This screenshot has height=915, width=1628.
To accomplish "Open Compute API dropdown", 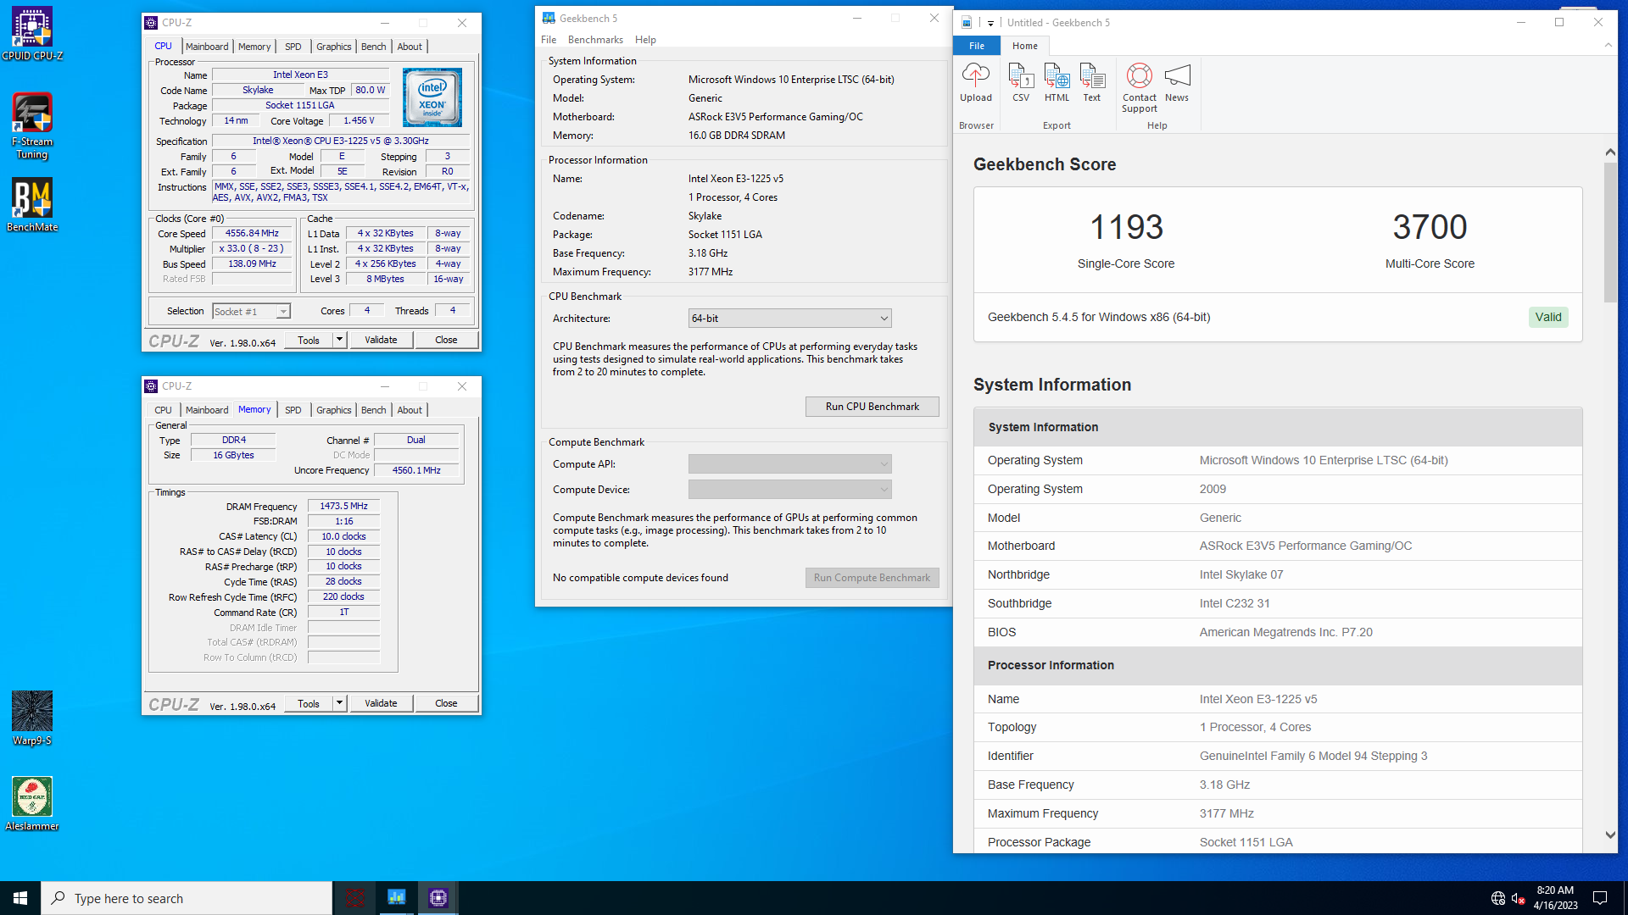I will pos(790,464).
